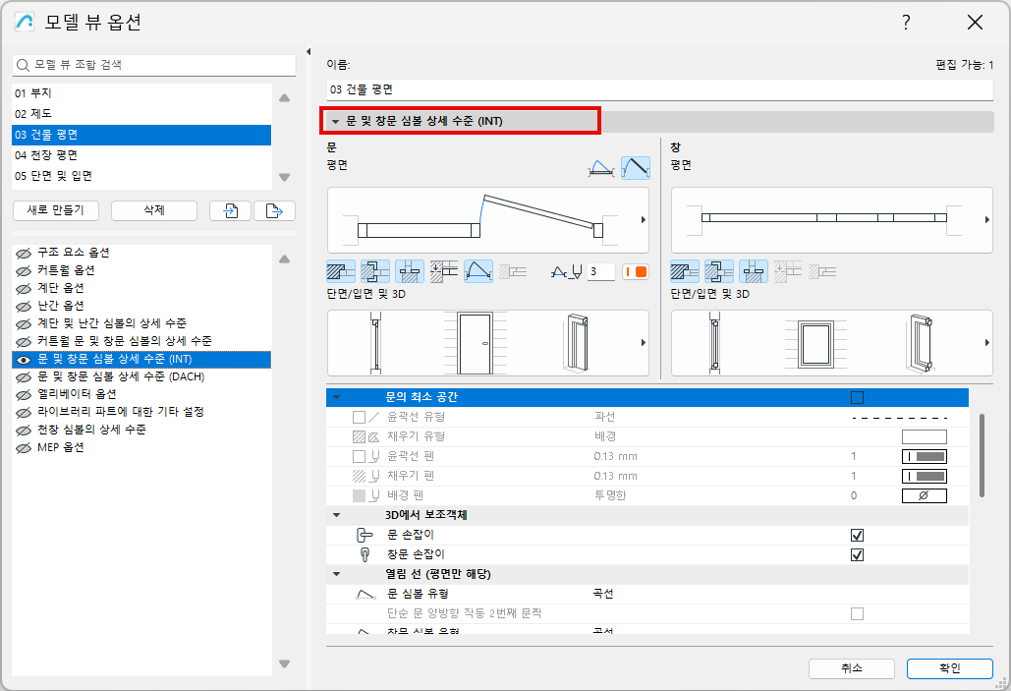Click the fourth greyed window dimension icon
The image size is (1011, 691).
[788, 271]
